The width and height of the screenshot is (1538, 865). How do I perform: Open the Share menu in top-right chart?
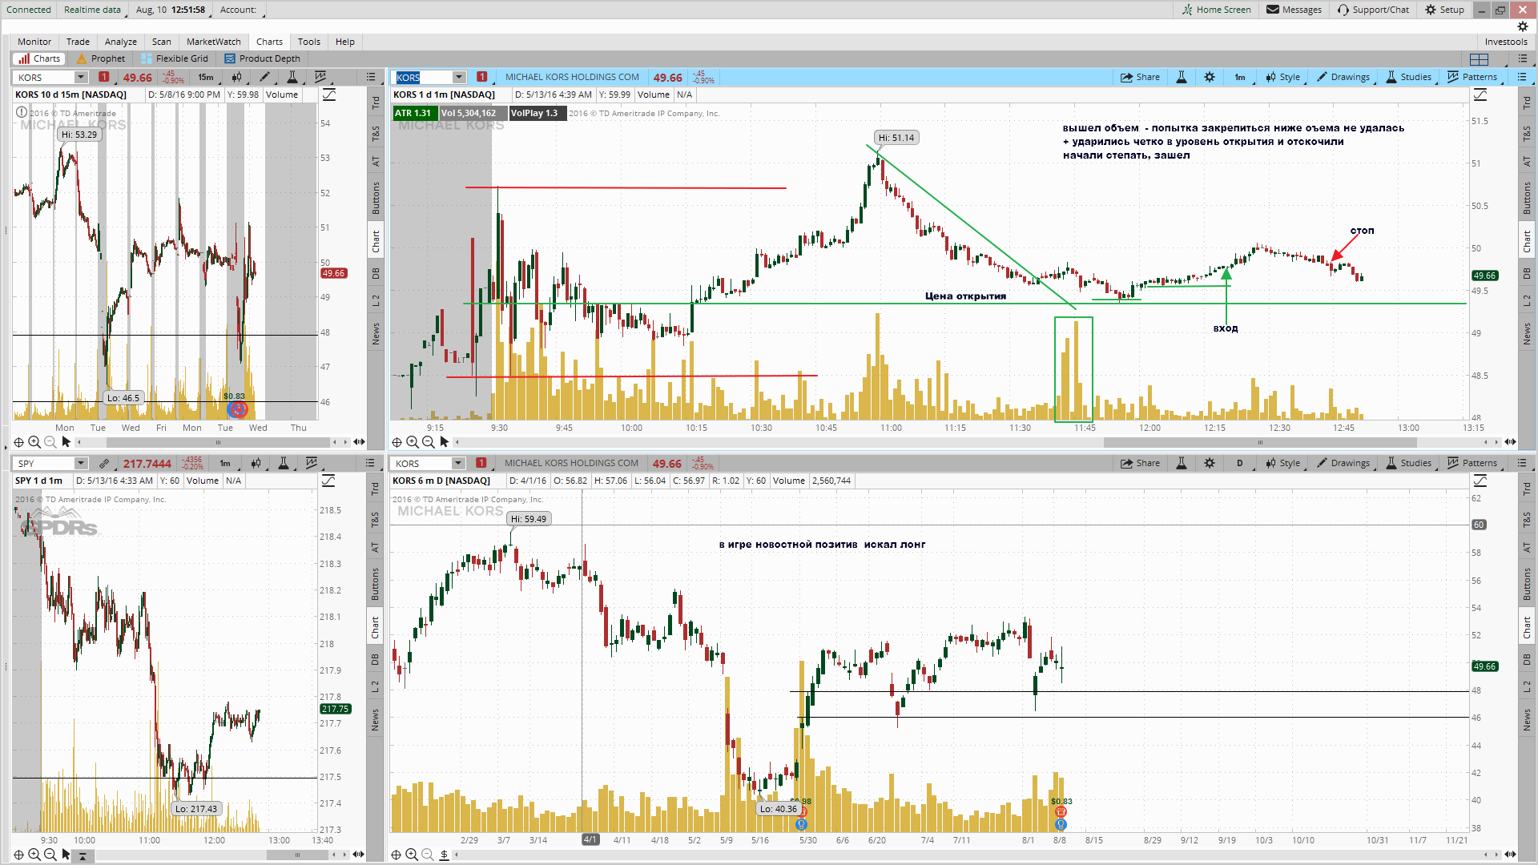1140,78
